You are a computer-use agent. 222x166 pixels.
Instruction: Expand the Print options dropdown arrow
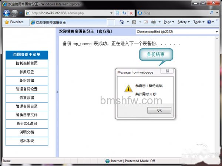[159, 22]
